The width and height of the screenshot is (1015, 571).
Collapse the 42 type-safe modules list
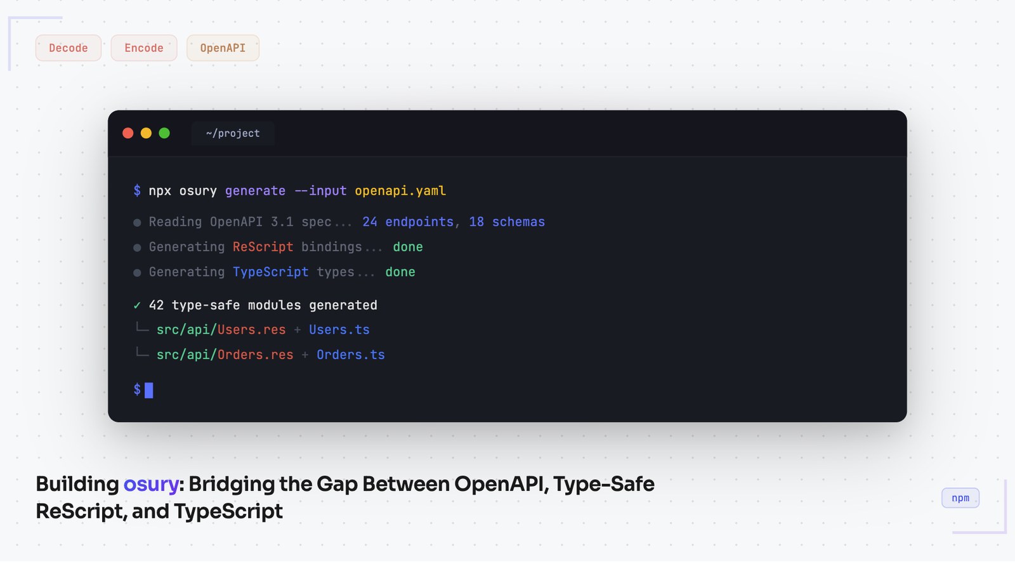click(263, 305)
